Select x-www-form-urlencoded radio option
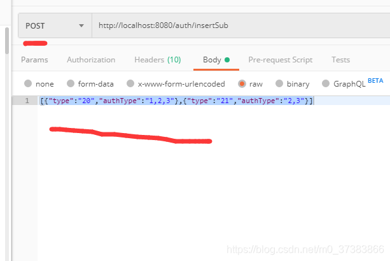Screen dimensions: 390x261 pyautogui.click(x=130, y=83)
